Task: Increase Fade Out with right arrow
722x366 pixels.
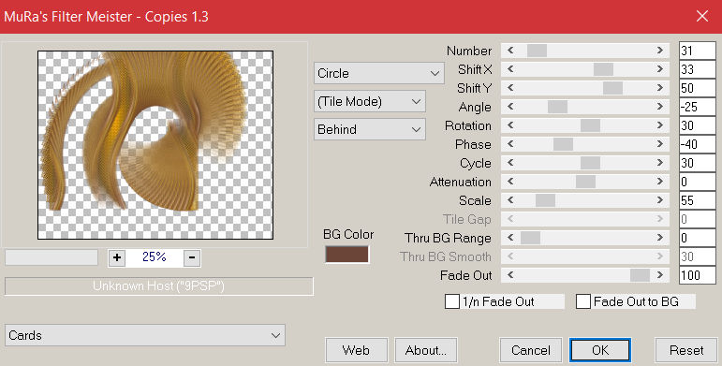Action: point(660,275)
